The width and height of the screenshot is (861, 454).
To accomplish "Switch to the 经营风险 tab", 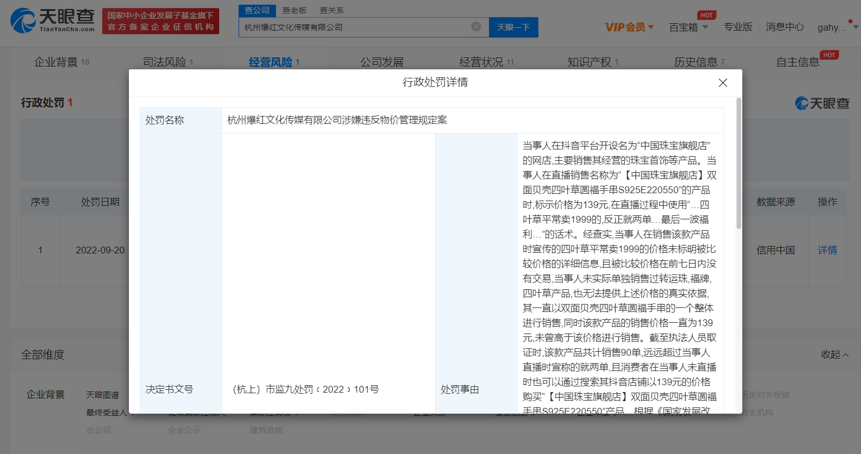I will (x=274, y=62).
